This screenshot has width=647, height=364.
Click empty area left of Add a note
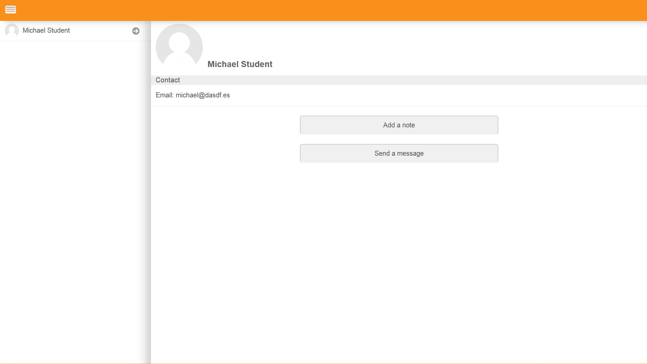point(226,125)
